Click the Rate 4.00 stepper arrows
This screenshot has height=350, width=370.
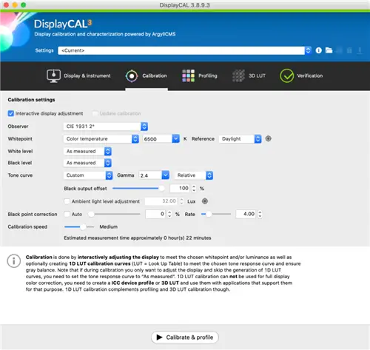tap(260, 214)
